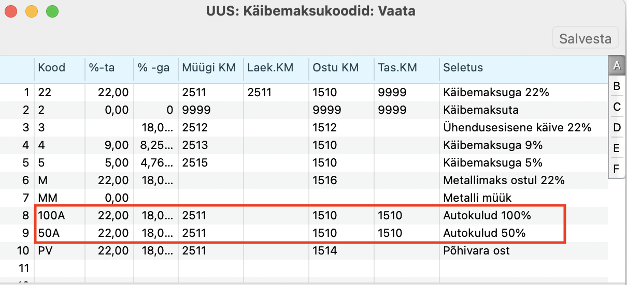Click the Seletus column header
The width and height of the screenshot is (627, 285).
point(523,67)
